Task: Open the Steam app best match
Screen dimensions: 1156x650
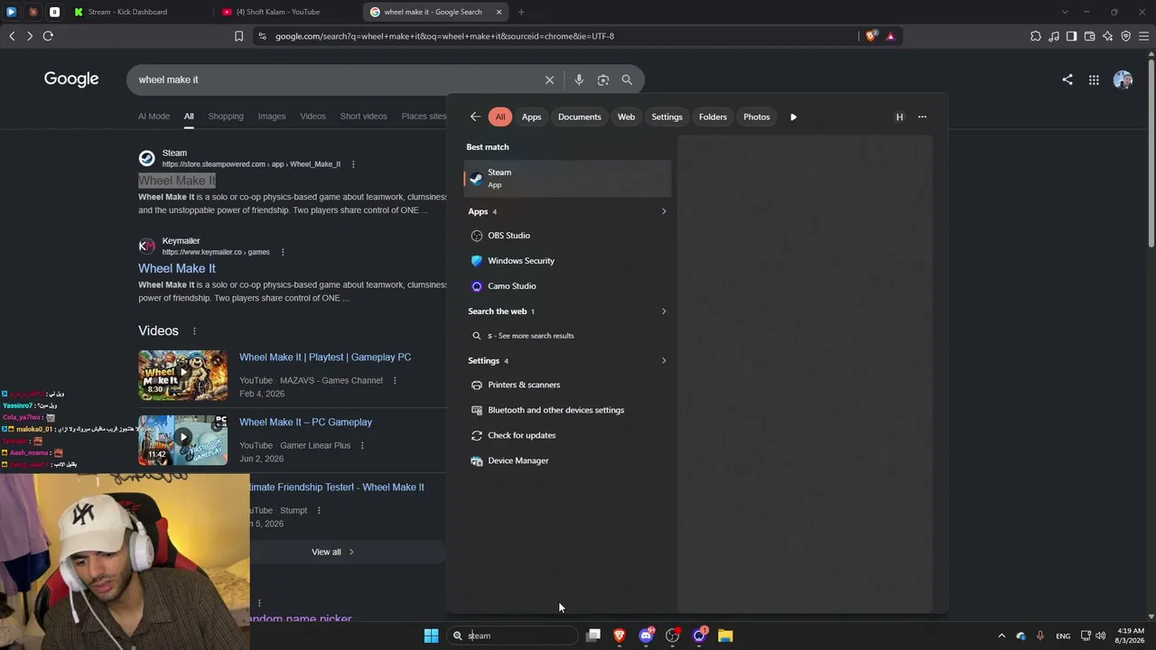Action: click(567, 178)
